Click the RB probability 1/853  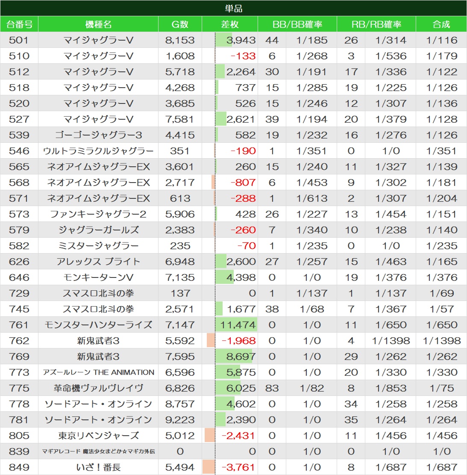coord(391,388)
